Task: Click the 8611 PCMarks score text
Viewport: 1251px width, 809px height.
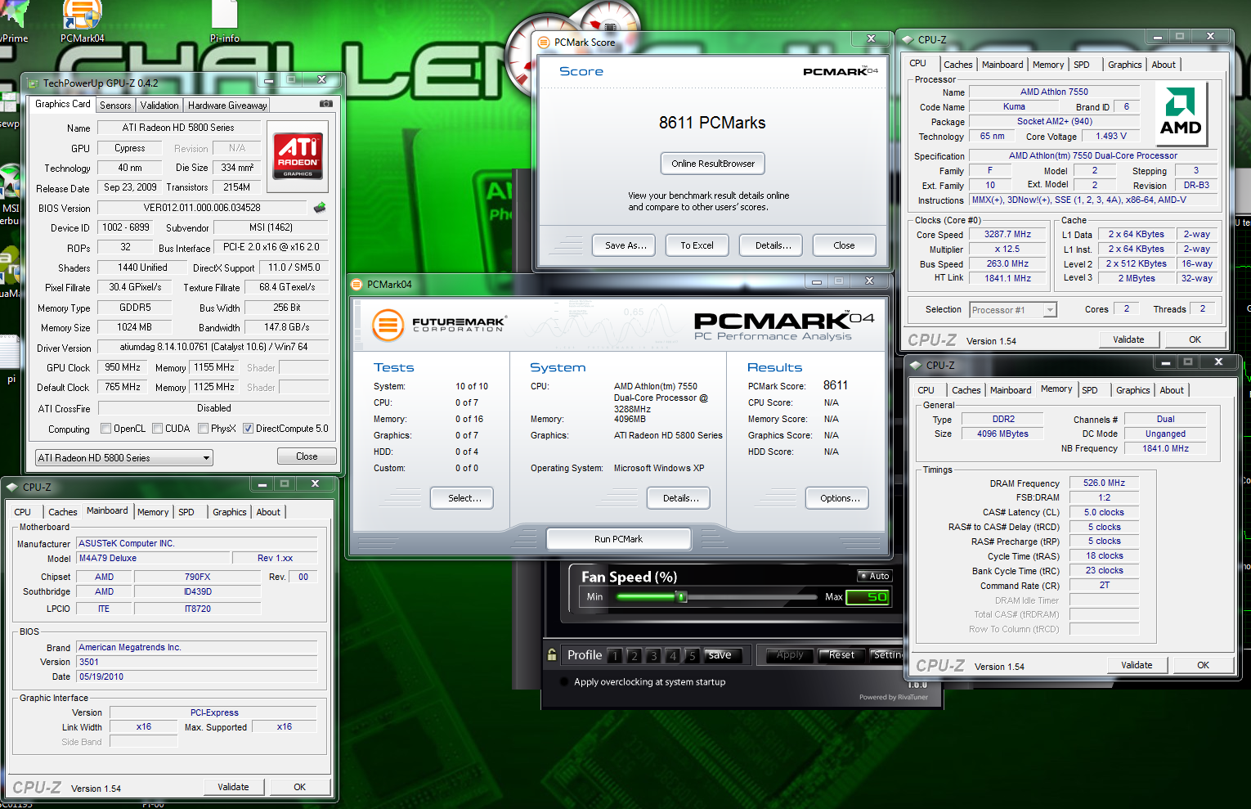Action: click(712, 123)
